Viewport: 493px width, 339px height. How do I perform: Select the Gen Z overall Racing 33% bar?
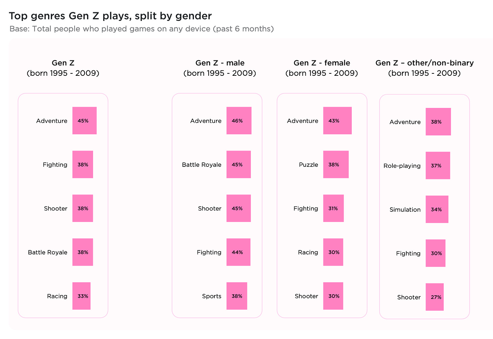click(x=81, y=296)
